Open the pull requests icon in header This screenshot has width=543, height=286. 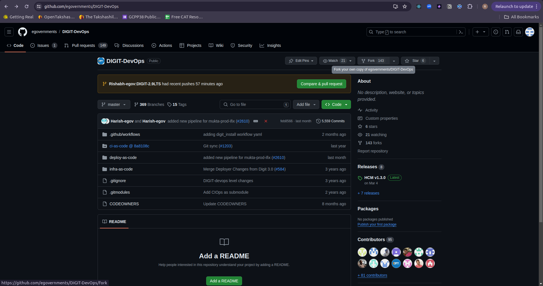[507, 32]
